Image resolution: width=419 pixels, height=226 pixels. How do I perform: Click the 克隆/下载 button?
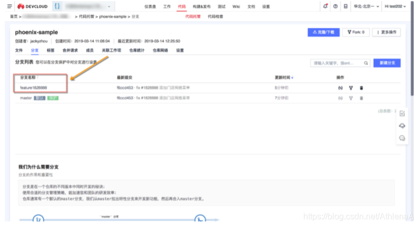(324, 32)
